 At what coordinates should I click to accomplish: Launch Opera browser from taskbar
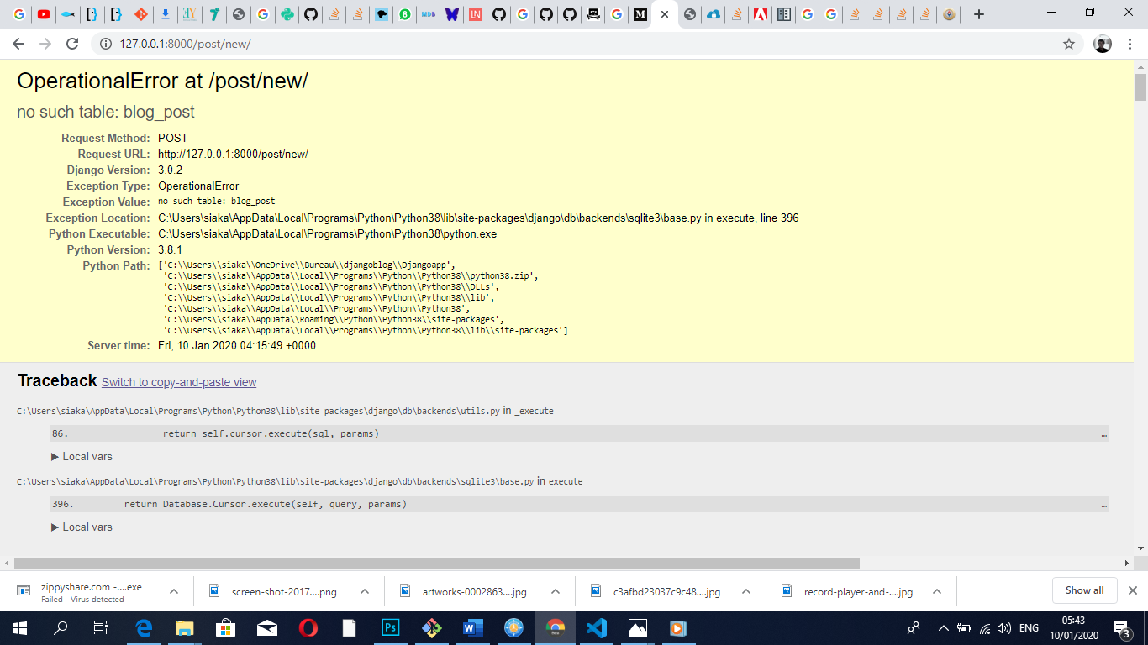(x=308, y=627)
